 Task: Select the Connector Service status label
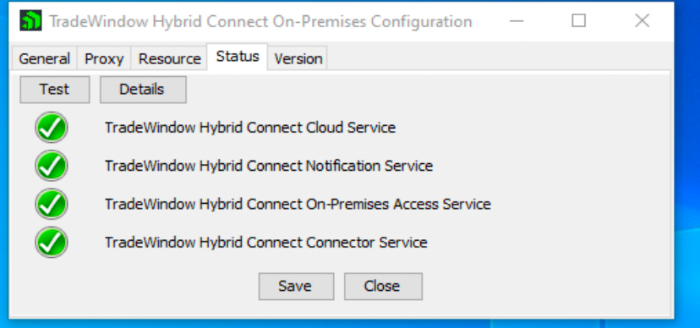click(x=266, y=243)
